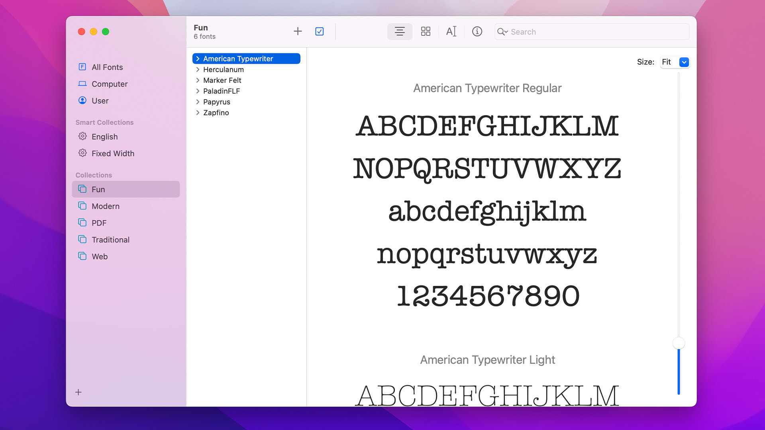Select the Papyrus font family

coord(216,102)
